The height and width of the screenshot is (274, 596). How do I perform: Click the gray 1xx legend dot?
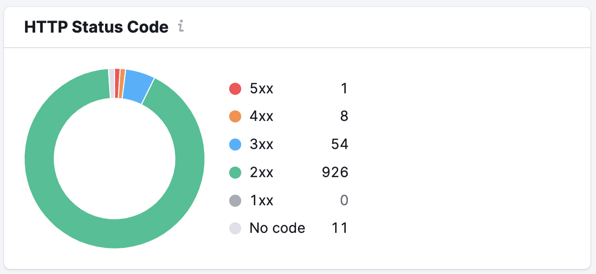click(235, 201)
